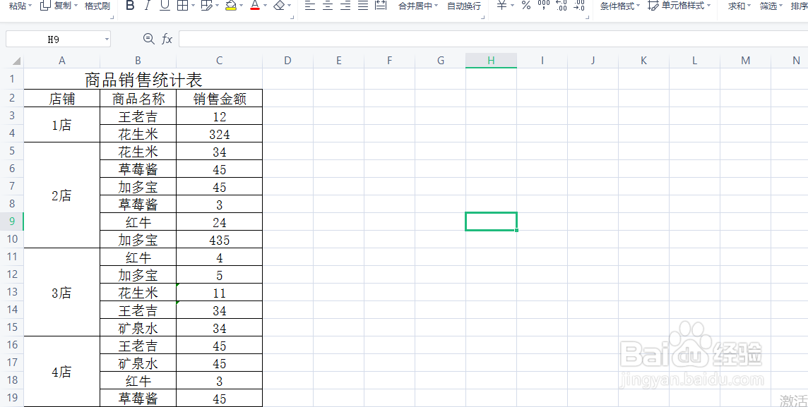808x407 pixels.
Task: Click the select-all corner triangle
Action: click(16, 61)
